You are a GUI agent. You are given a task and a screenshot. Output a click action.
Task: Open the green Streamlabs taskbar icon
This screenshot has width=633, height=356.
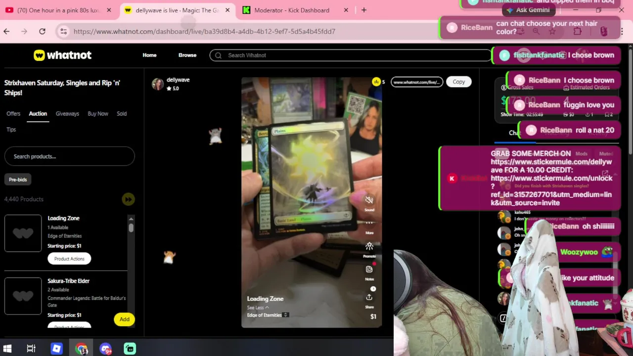130,349
